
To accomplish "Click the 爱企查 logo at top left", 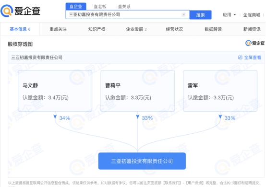I will click(x=21, y=11).
